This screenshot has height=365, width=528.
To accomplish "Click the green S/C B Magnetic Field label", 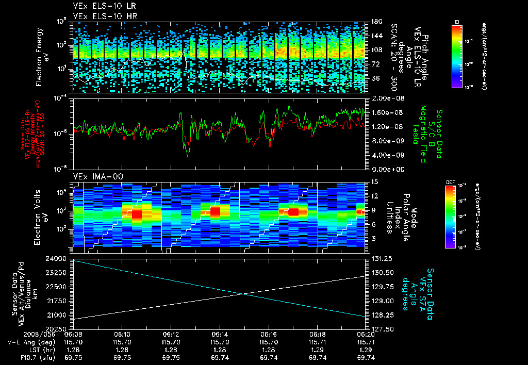I will [x=427, y=134].
